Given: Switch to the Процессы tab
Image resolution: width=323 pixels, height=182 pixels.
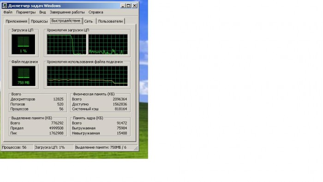Looking at the screenshot, I should 39,21.
